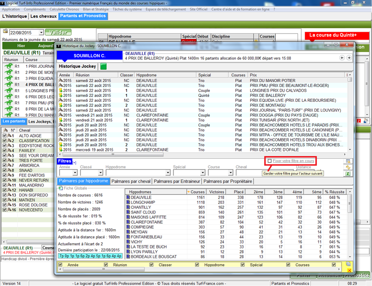Image resolution: width=372 pixels, height=286 pixels.
Task: Sort the palmares table by % Réussite header
Action: tap(334, 192)
